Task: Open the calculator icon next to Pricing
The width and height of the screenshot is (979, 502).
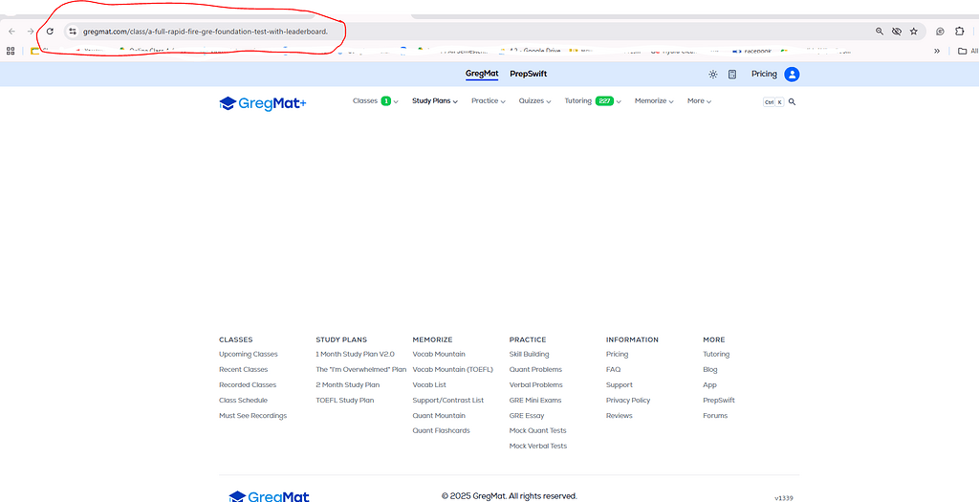Action: 732,75
